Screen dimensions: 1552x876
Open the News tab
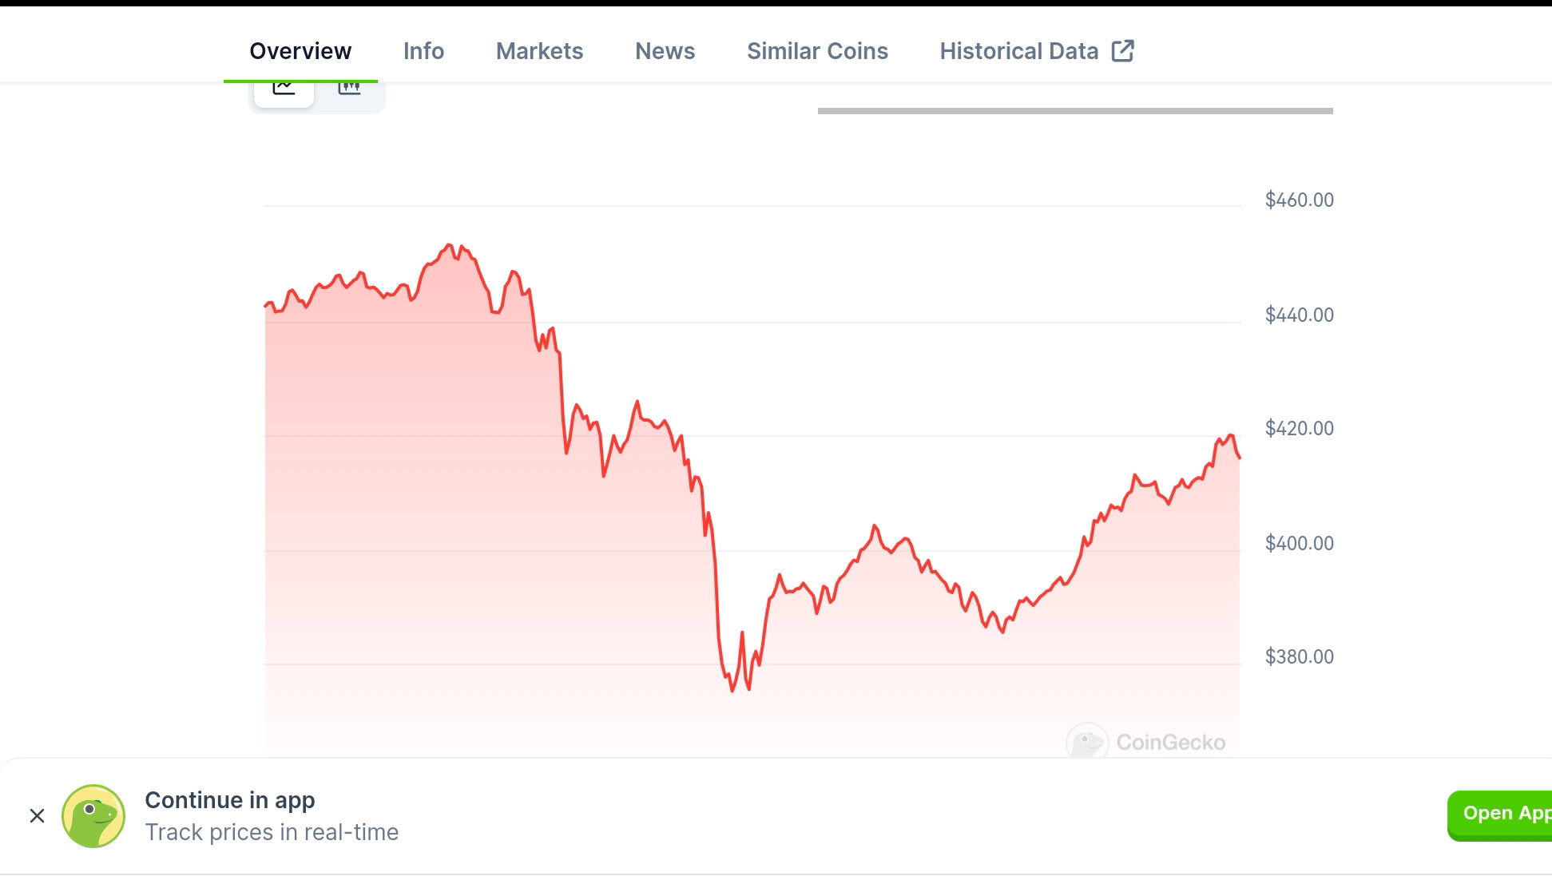[665, 51]
